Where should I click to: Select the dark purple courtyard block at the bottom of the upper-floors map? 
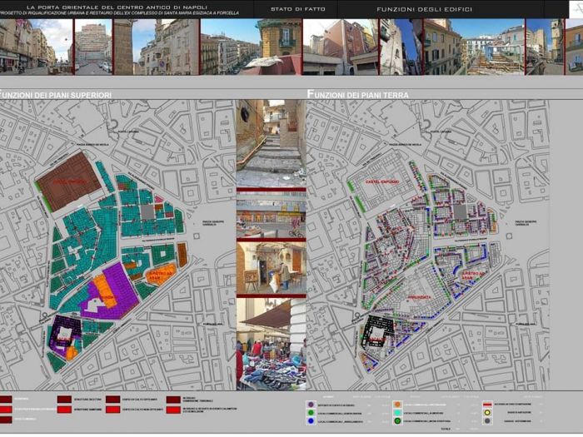(65, 331)
